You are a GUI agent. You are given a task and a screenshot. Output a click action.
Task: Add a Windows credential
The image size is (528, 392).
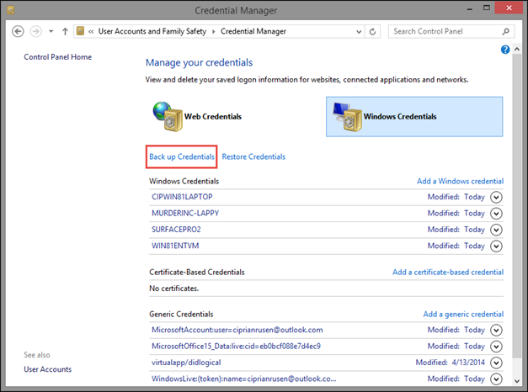click(x=461, y=181)
